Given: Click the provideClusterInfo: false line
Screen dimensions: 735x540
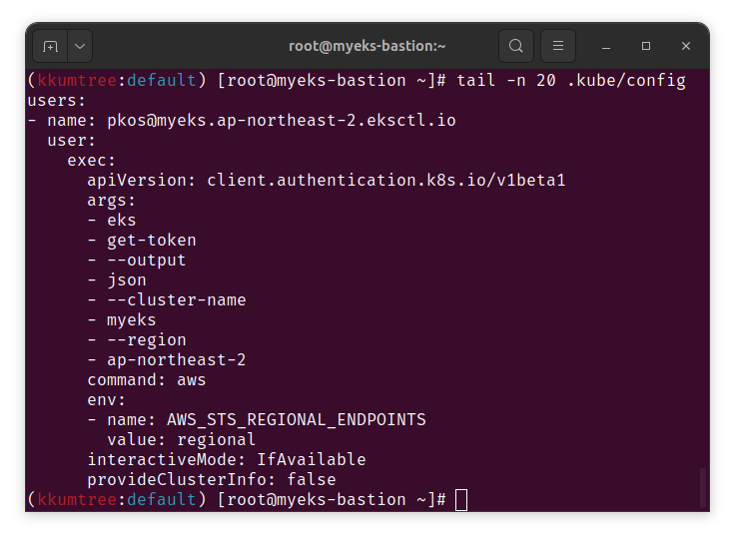Looking at the screenshot, I should (212, 479).
